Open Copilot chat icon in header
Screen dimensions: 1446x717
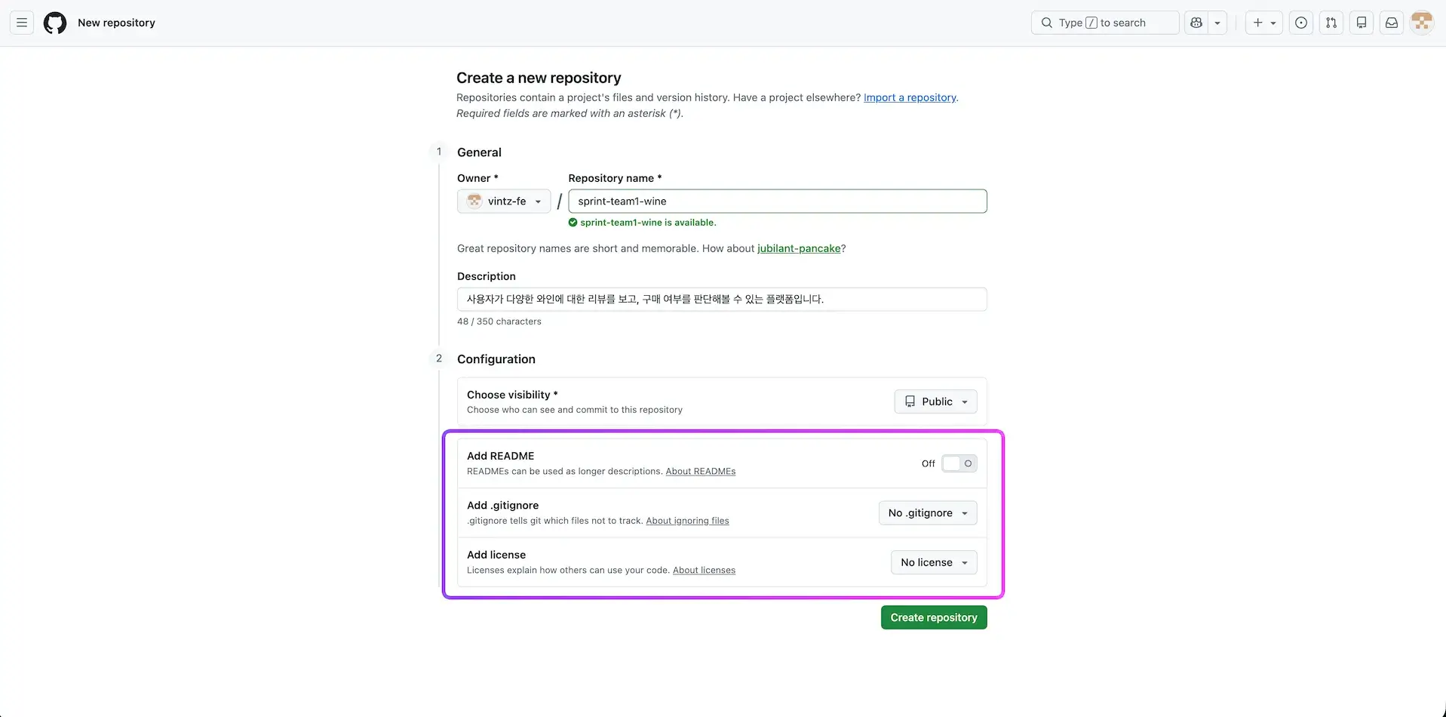tap(1196, 23)
